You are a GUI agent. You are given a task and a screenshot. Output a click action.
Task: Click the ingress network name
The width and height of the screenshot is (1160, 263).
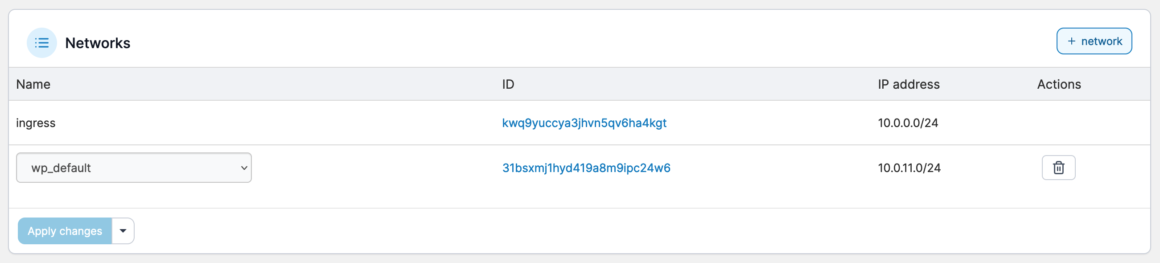tap(36, 123)
